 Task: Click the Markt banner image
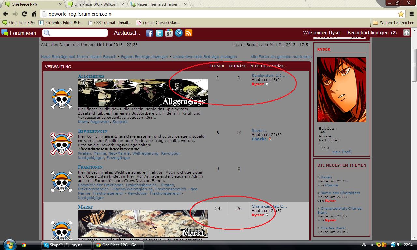click(143, 224)
